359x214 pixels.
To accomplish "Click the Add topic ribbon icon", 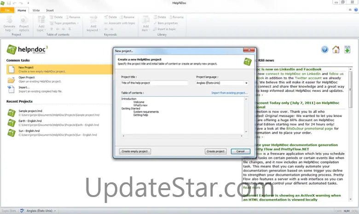I will 41,24.
